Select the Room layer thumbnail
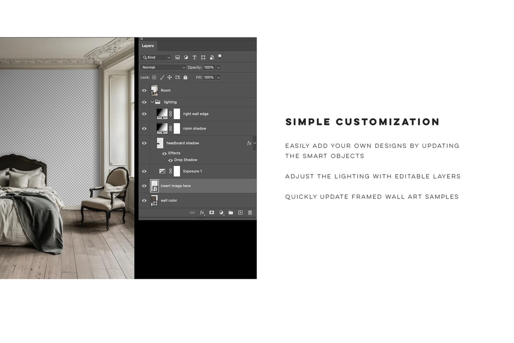Screen dimensions: 514x343 coord(154,90)
